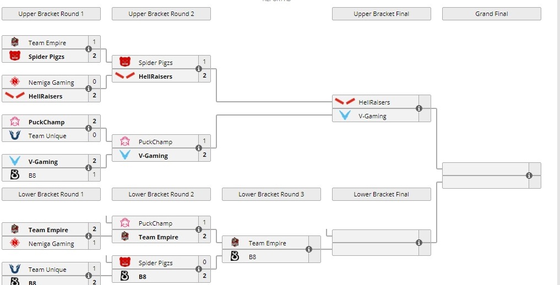Screen dimensions: 560x285
Task: Click Spider Pigzs logo in Upper Bracket Round 2
Action: [125, 62]
